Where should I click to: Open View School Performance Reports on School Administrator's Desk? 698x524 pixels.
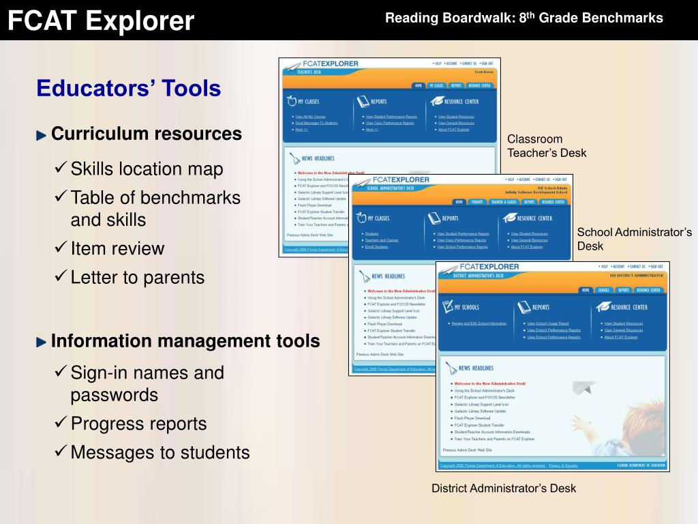tap(463, 247)
